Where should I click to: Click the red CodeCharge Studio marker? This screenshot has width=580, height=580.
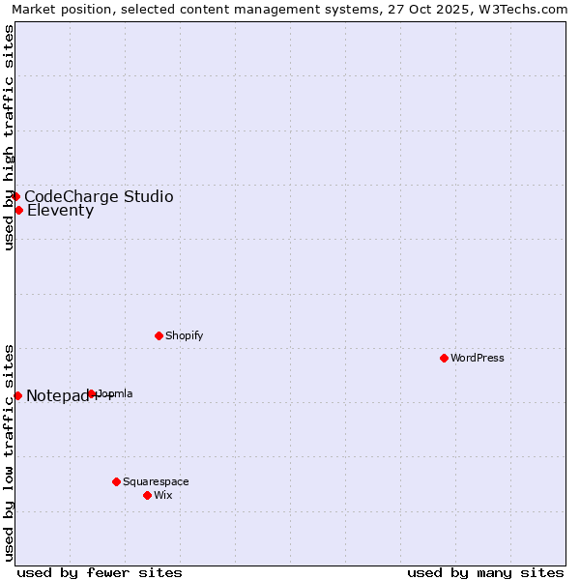tap(15, 196)
